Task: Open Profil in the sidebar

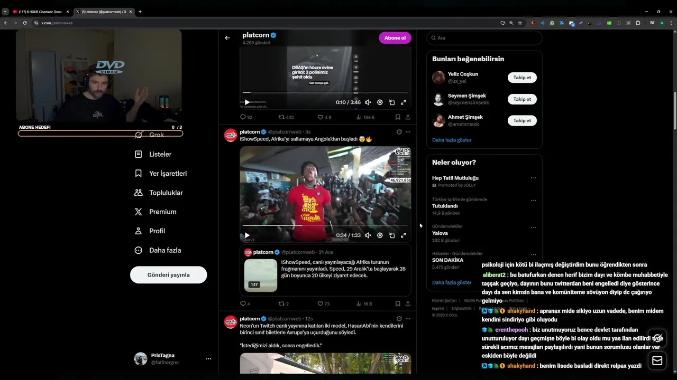Action: 150,231
